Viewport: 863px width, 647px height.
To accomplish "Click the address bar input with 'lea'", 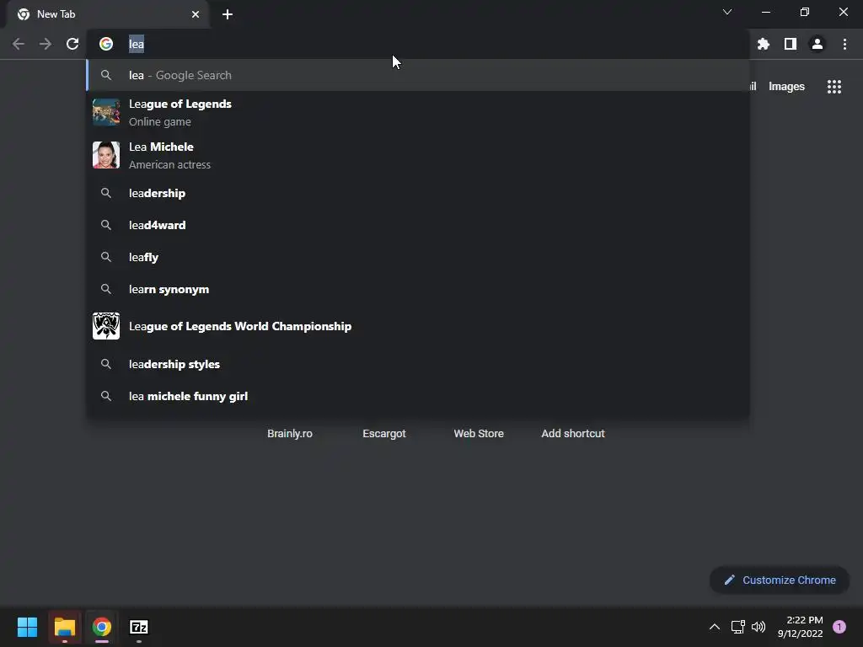I will coord(418,44).
